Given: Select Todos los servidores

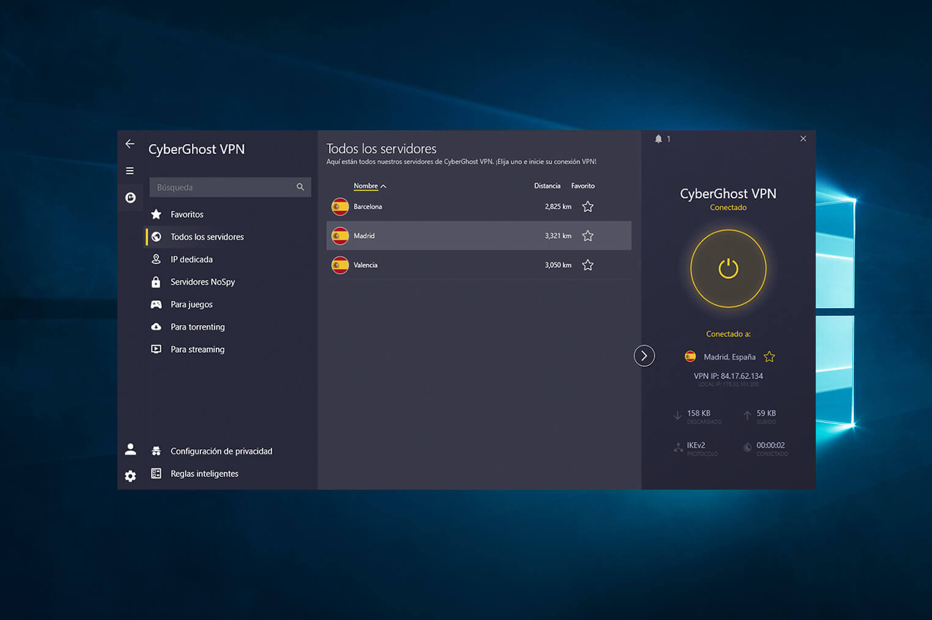Looking at the screenshot, I should 207,237.
